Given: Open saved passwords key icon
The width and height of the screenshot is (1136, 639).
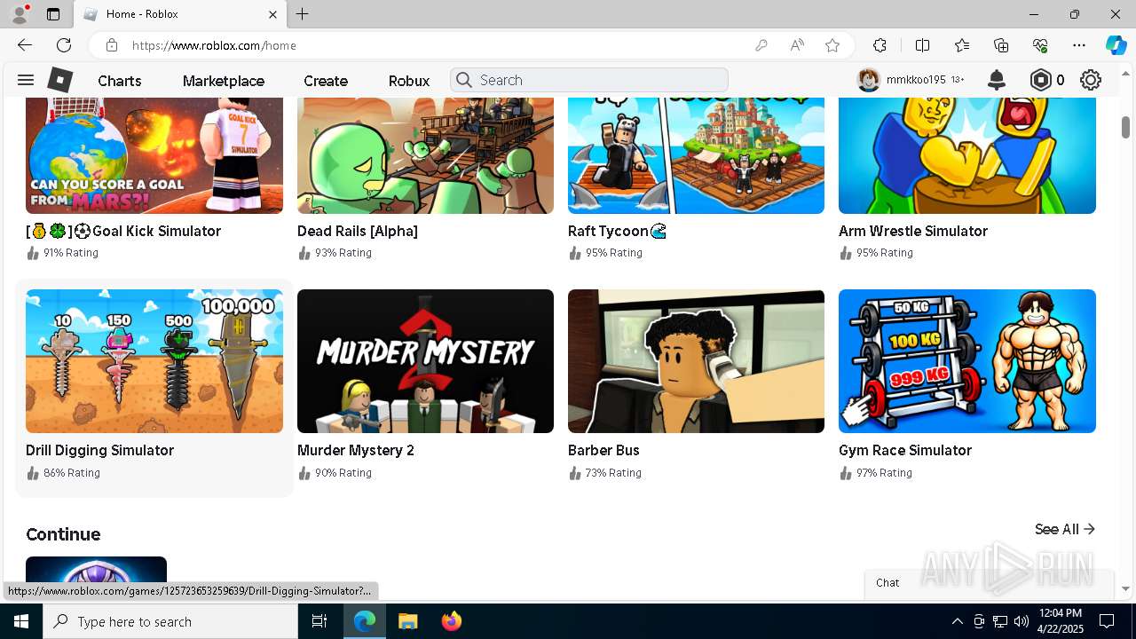Looking at the screenshot, I should pos(761,45).
